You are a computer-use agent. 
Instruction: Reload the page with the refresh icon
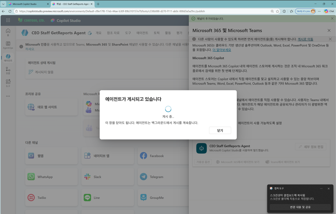click(x=10, y=11)
